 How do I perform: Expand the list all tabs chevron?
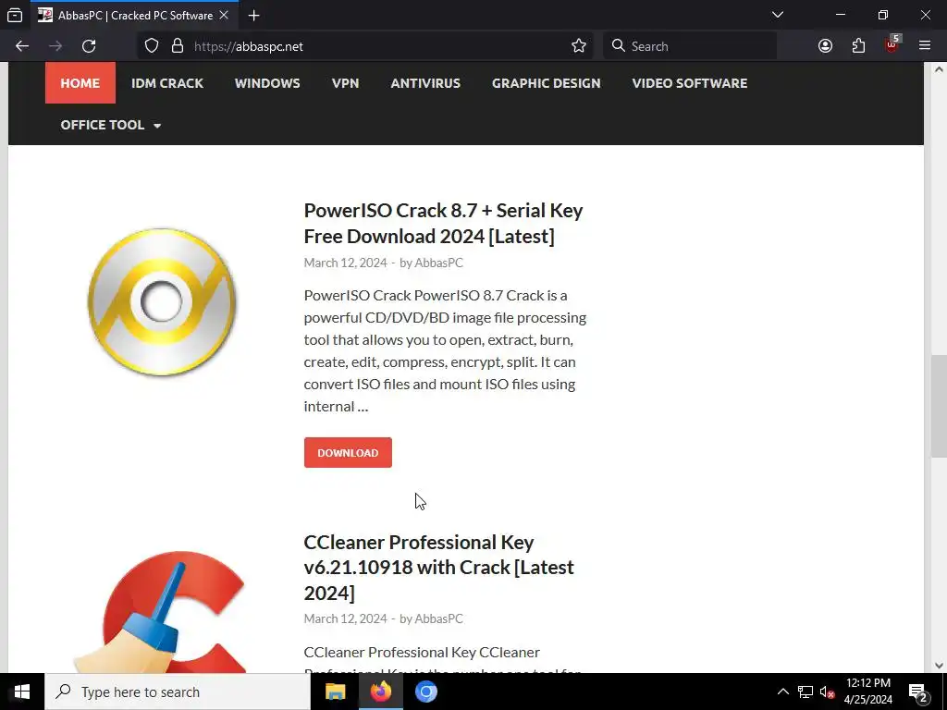[x=778, y=15]
